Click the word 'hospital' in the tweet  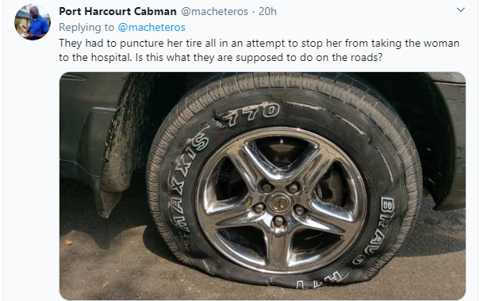[x=111, y=58]
